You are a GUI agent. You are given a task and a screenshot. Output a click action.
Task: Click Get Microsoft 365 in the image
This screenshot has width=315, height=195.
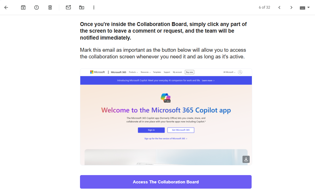[x=181, y=130]
